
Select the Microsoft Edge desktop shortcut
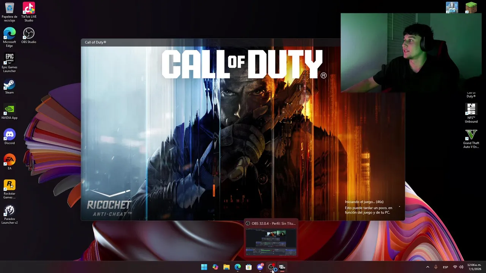[x=9, y=38]
